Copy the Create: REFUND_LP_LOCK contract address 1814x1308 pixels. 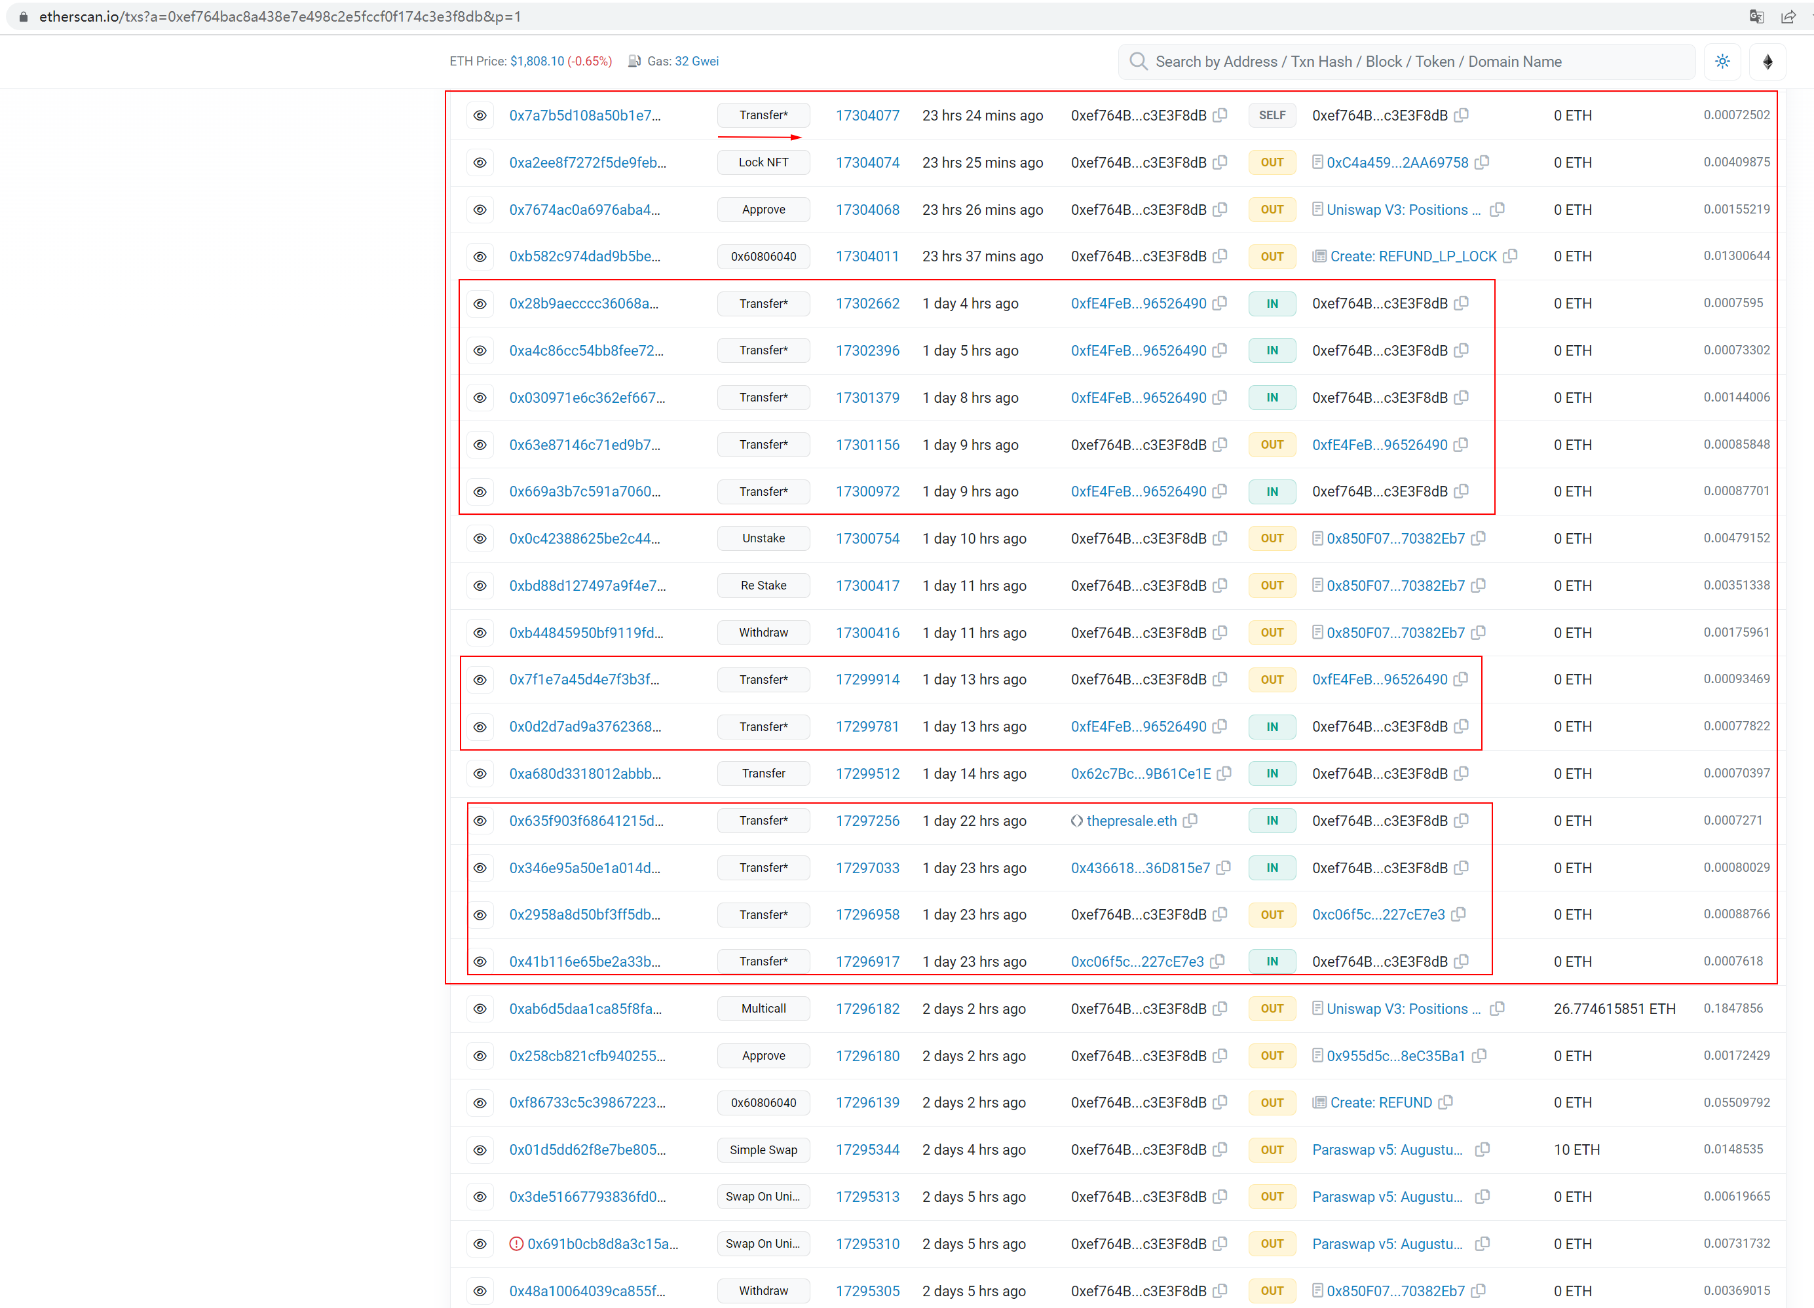click(x=1510, y=256)
